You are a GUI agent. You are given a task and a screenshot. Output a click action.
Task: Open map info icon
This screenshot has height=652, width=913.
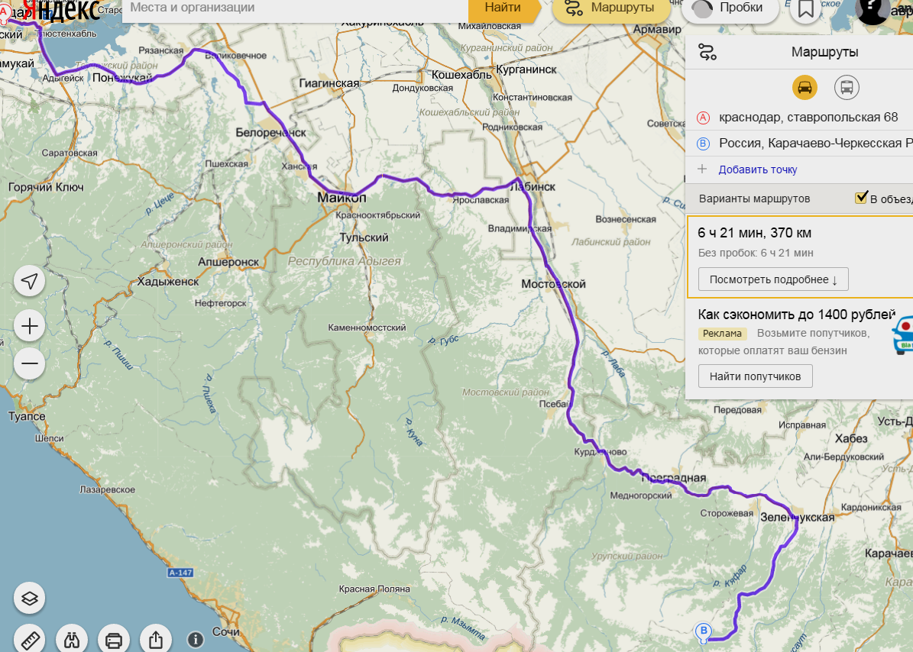point(196,640)
